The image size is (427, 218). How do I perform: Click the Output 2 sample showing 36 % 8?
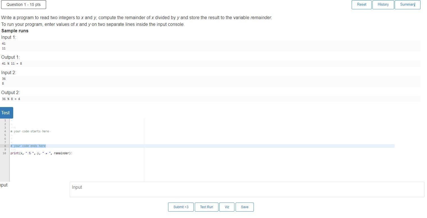(x=11, y=99)
